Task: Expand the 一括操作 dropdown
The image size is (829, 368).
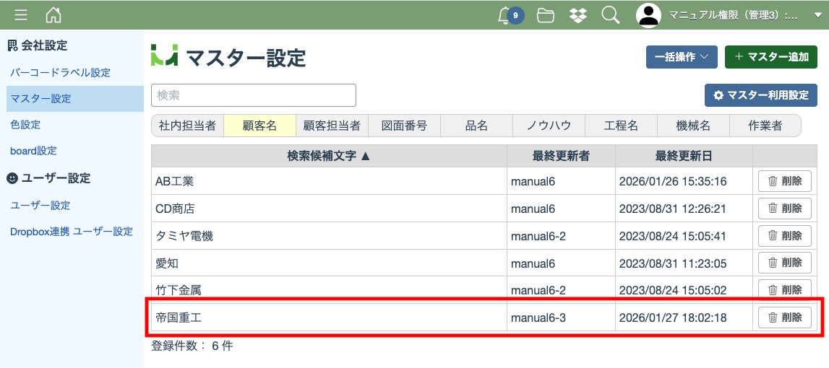Action: tap(681, 57)
